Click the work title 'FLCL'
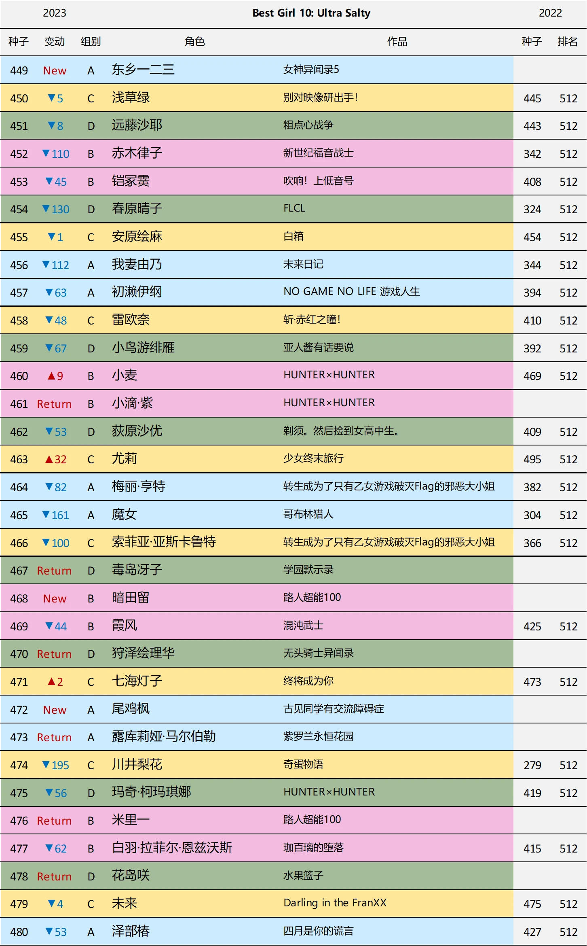This screenshot has height=946, width=587. click(294, 208)
